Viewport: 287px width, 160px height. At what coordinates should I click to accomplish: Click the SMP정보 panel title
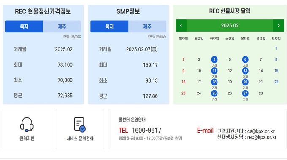click(128, 11)
